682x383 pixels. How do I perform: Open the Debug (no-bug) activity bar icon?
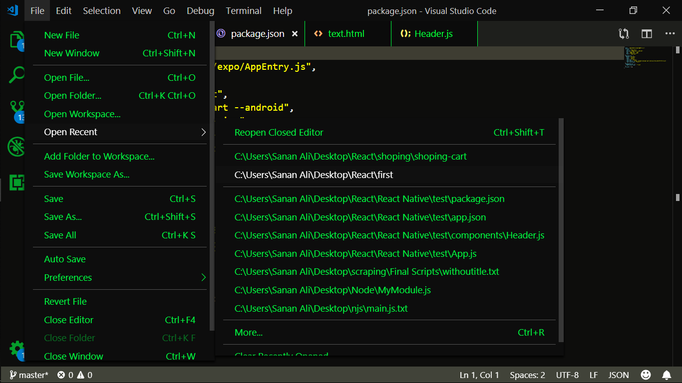tap(16, 147)
